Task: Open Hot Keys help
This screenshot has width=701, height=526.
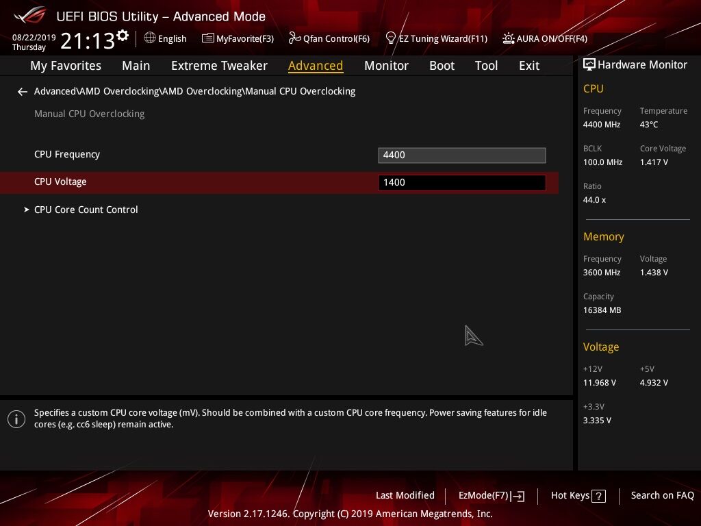Action: pyautogui.click(x=570, y=496)
